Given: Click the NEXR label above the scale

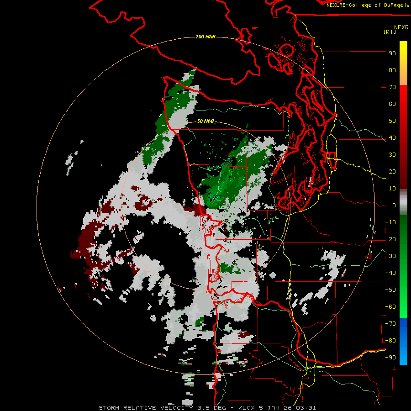Looking at the screenshot, I should [x=401, y=27].
